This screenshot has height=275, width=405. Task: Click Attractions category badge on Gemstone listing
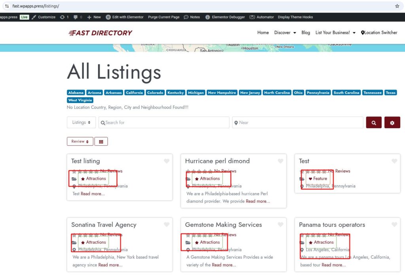pyautogui.click(x=207, y=242)
